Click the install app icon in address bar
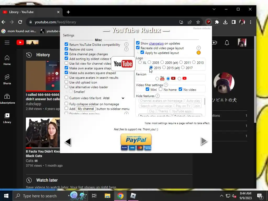The height and width of the screenshot is (201, 268). [181, 22]
